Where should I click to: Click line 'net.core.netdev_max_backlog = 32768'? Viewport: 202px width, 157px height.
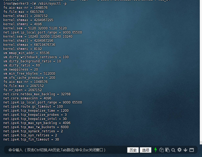pos(37,94)
